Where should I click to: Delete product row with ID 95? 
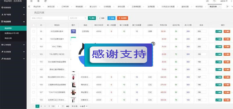227,31
